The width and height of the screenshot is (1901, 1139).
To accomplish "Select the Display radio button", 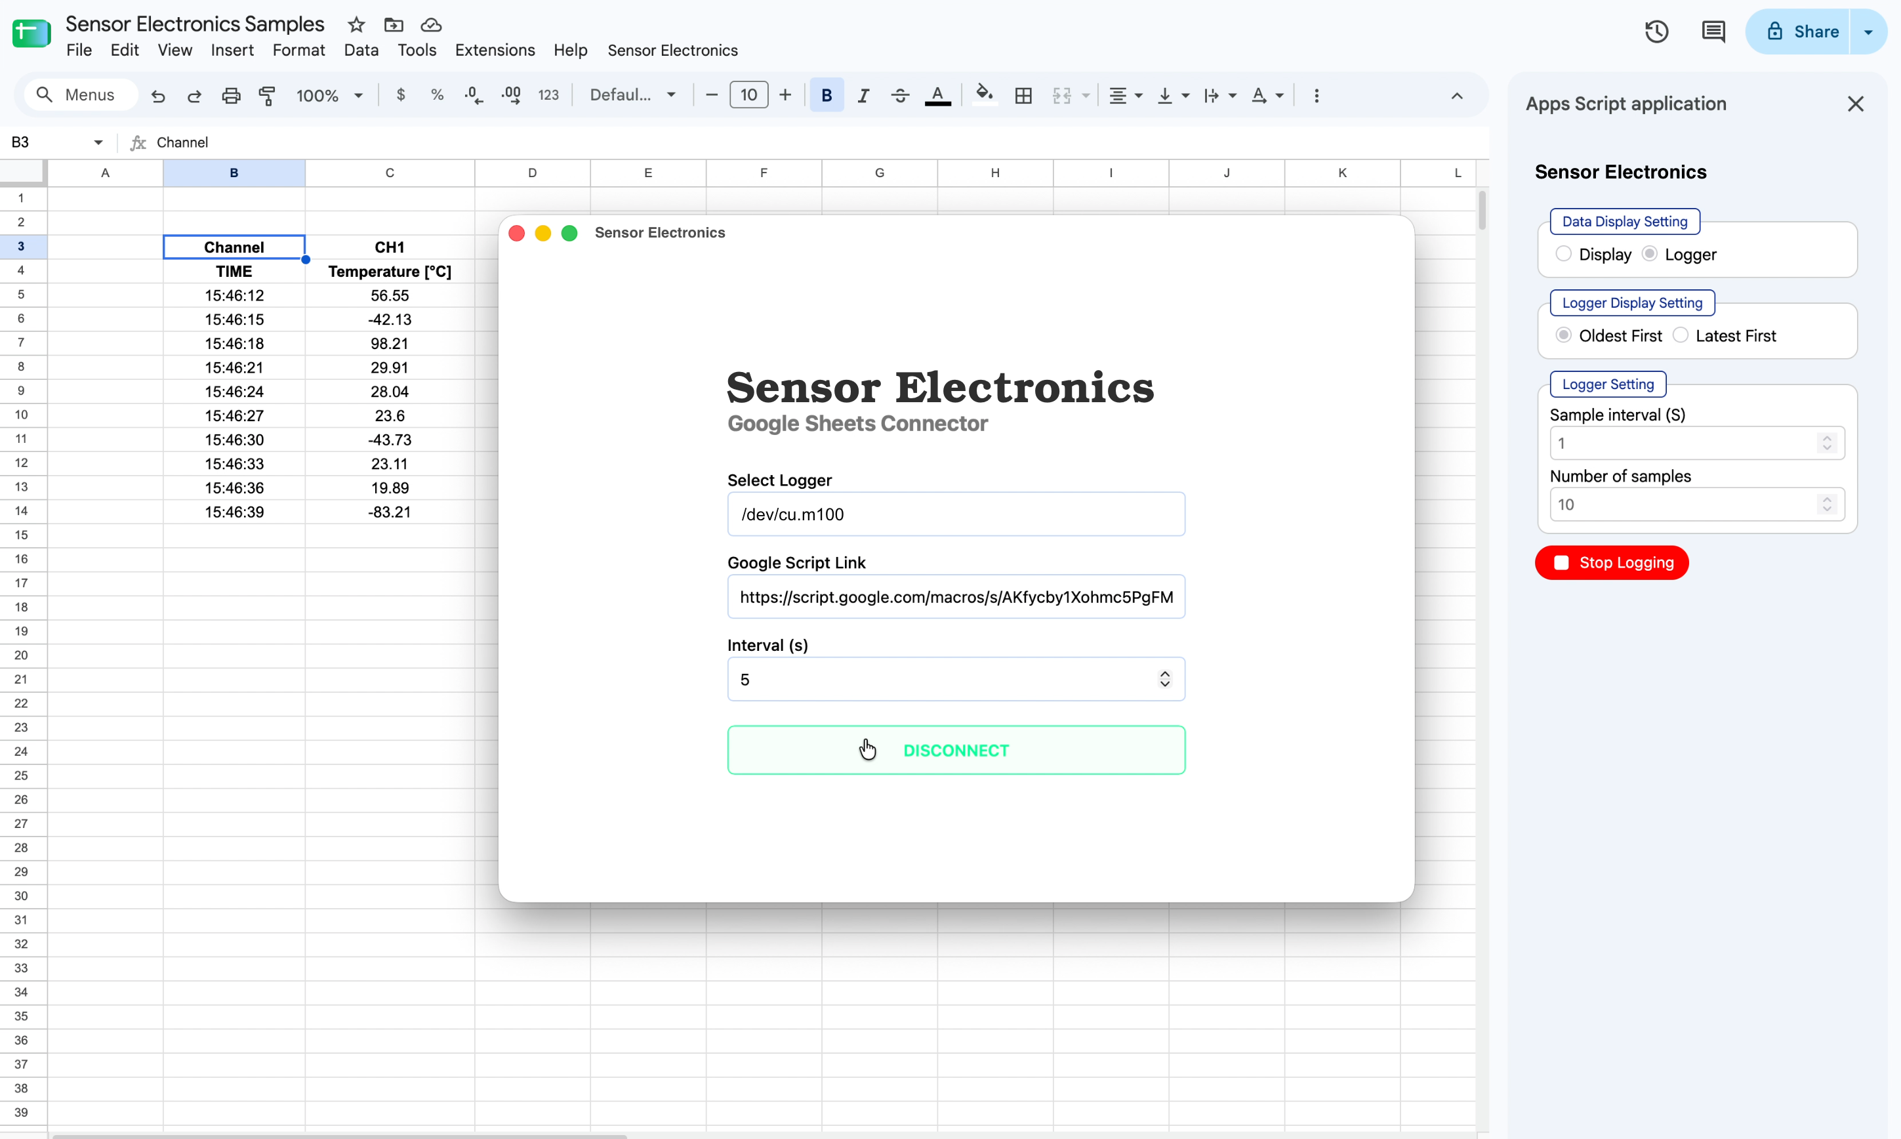I will coord(1563,254).
